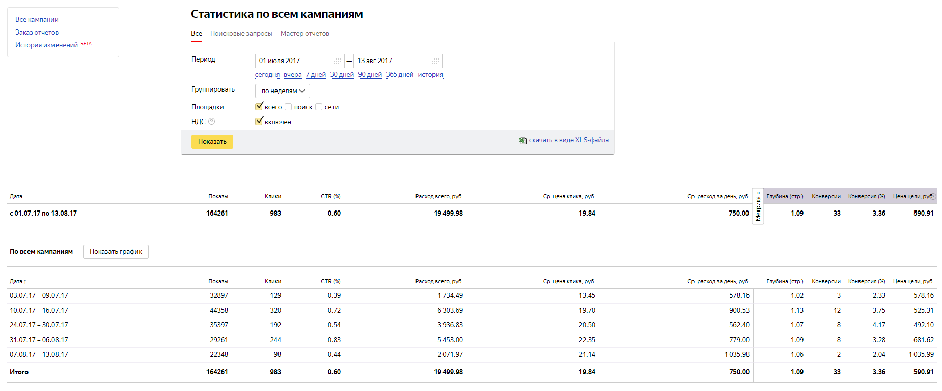Click the XLS file icon
This screenshot has width=942, height=391.
point(522,141)
